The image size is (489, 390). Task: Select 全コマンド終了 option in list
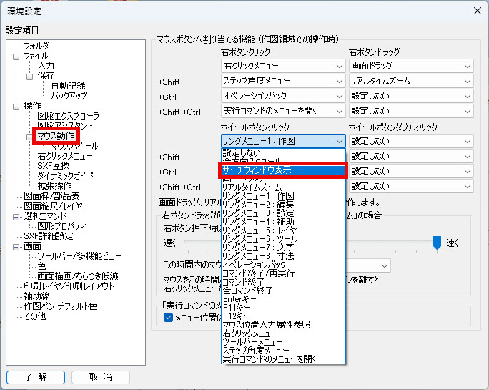(x=248, y=291)
